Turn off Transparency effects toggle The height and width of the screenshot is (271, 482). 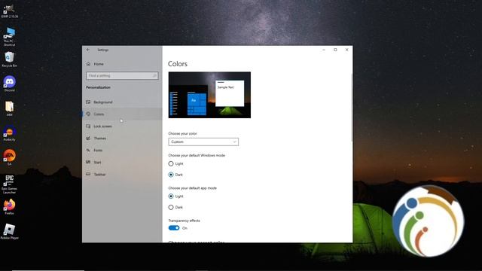pos(174,228)
